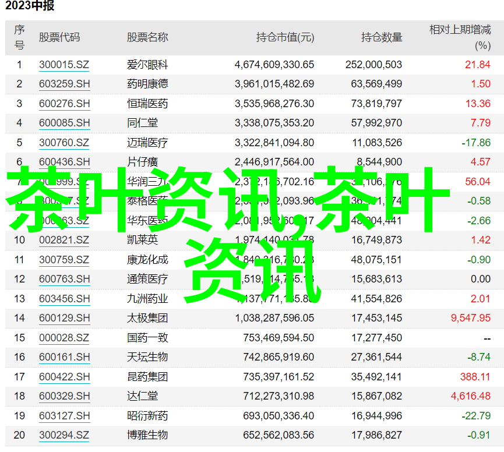Select stock code 603456.SH
Image resolution: width=504 pixels, height=452 pixels.
(x=65, y=299)
